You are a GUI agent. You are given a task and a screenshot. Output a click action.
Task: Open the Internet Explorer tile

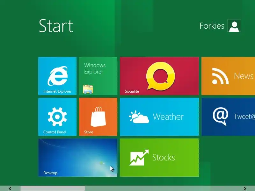[57, 76]
